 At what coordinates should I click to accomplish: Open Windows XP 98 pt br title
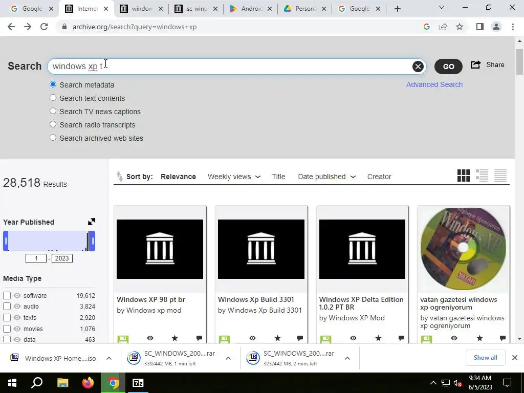click(x=151, y=299)
